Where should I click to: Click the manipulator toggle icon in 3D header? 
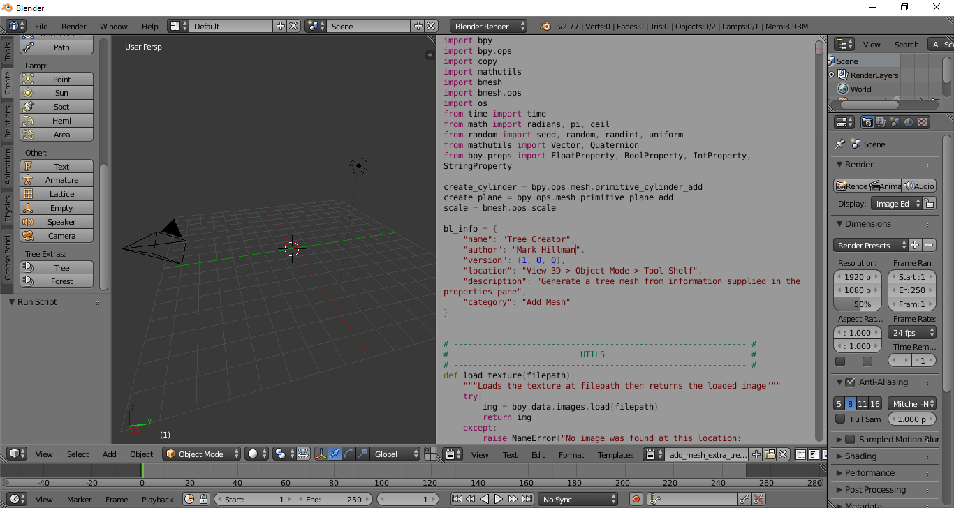tap(321, 454)
